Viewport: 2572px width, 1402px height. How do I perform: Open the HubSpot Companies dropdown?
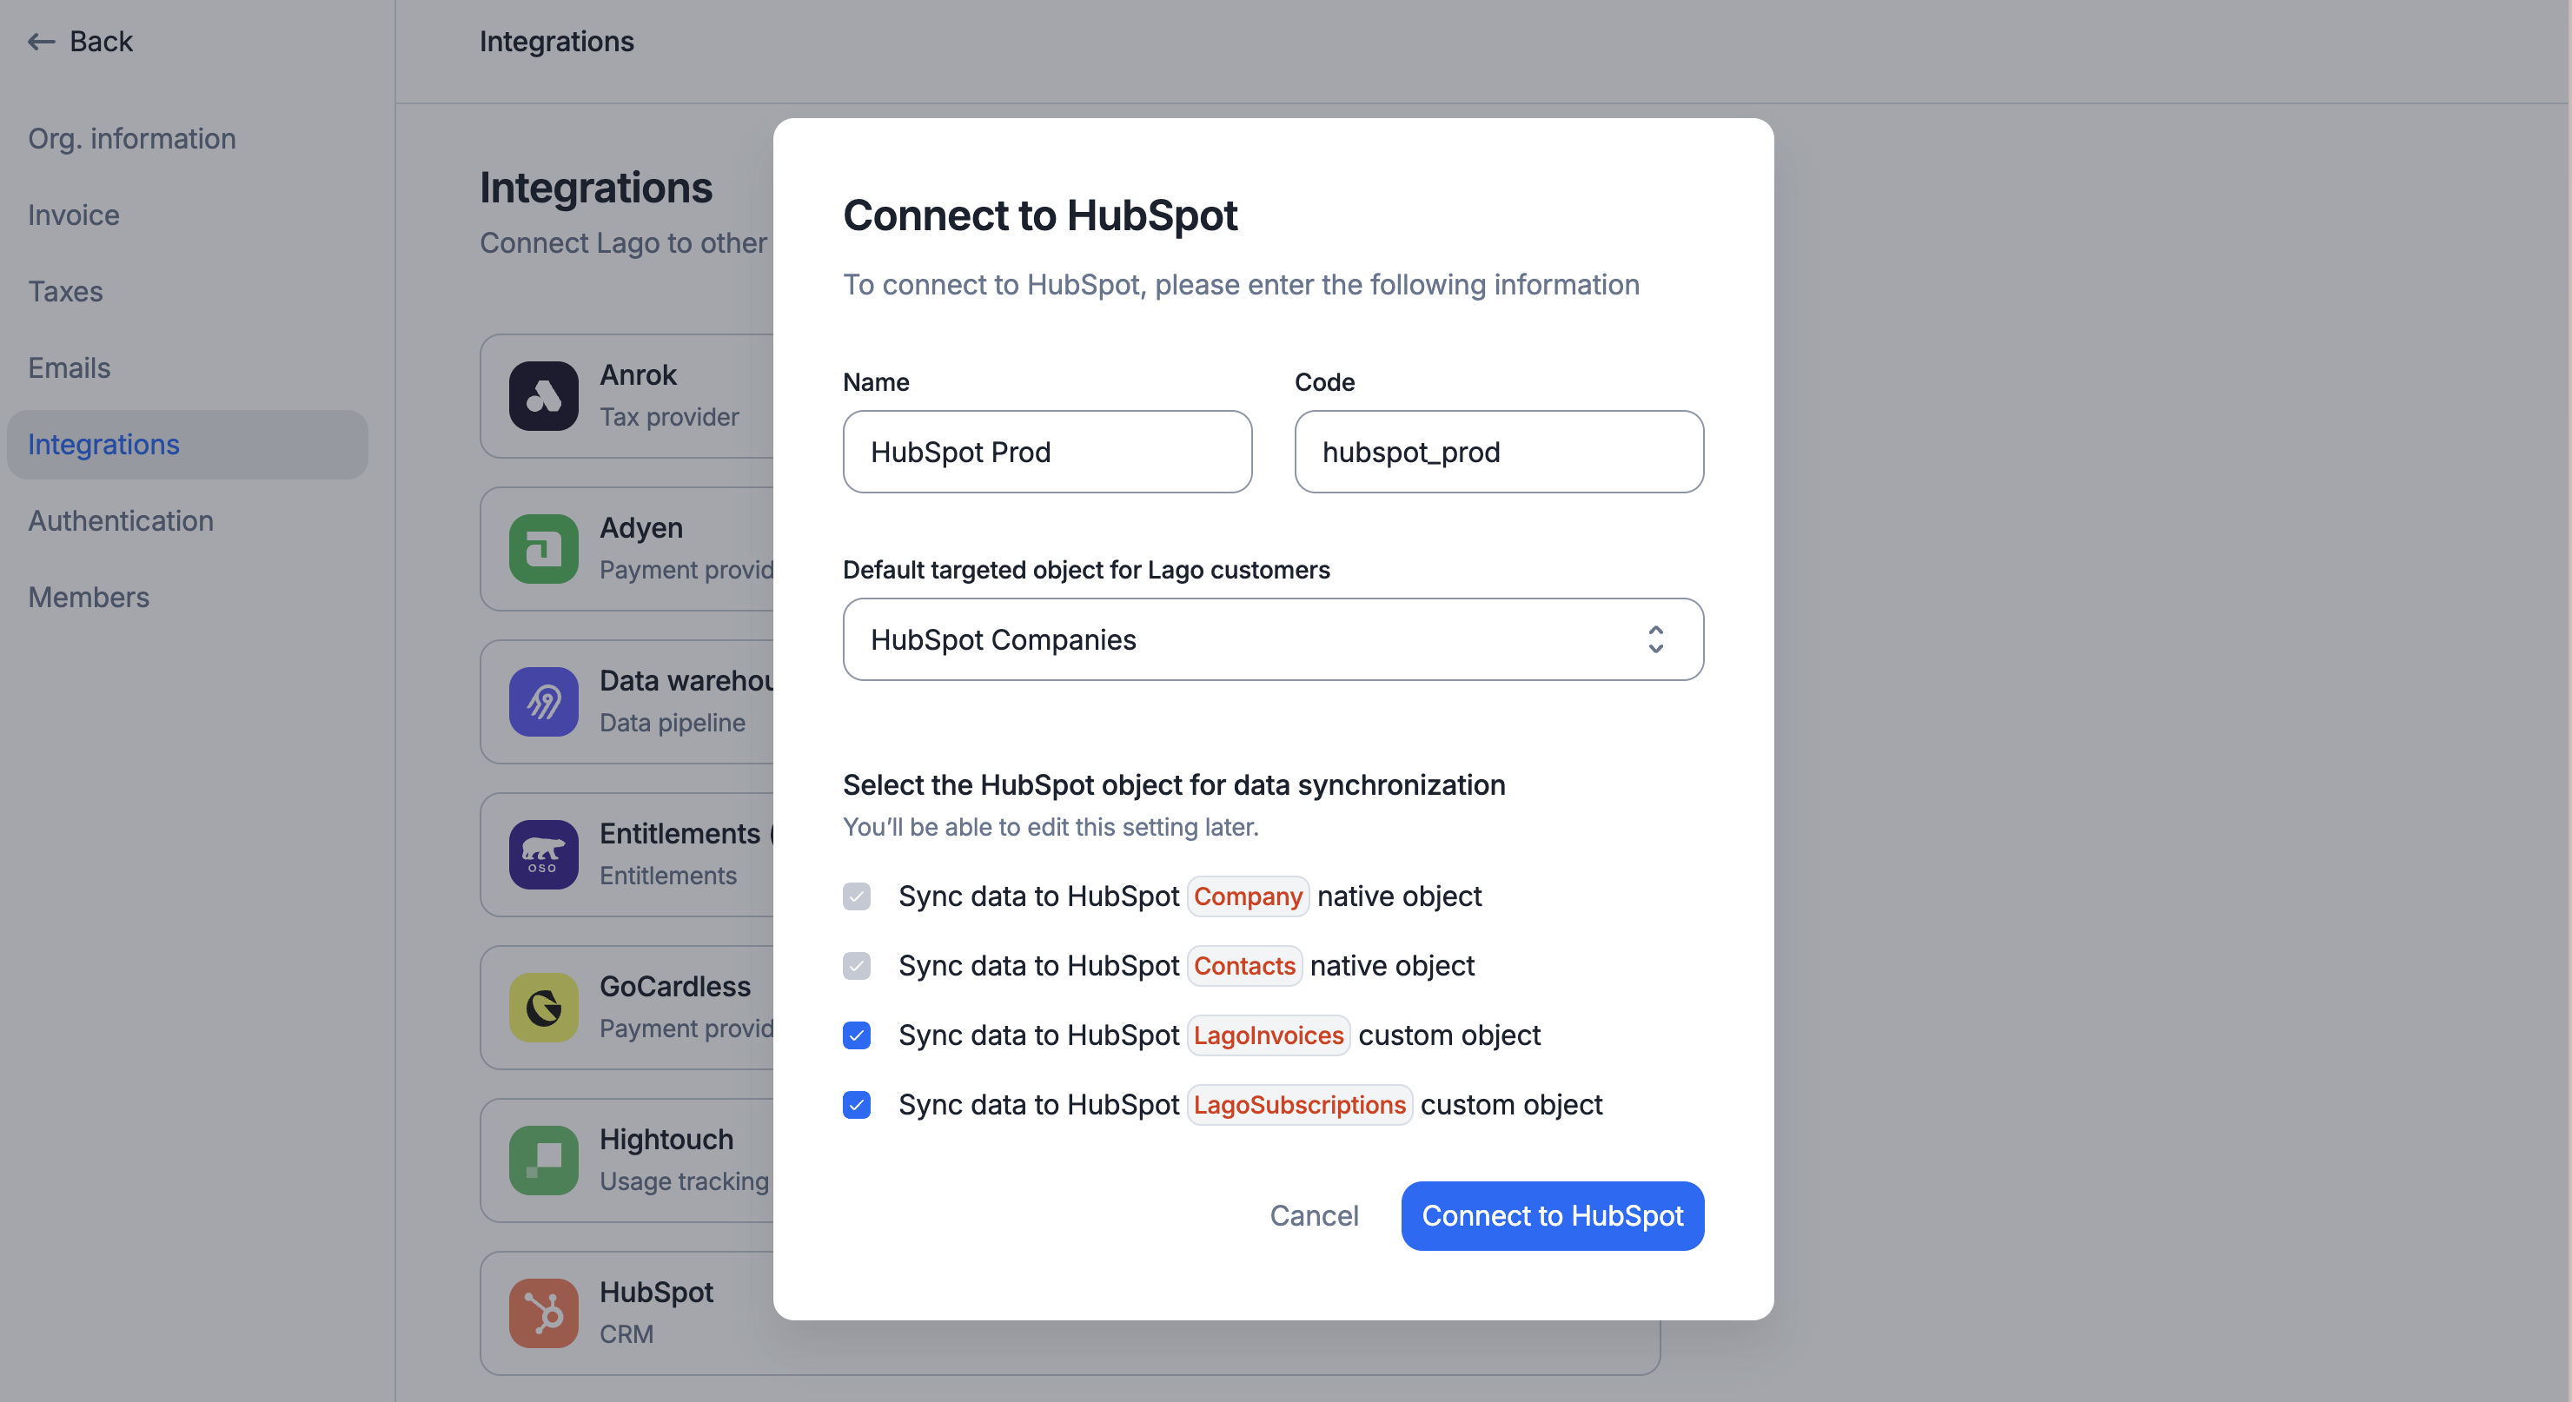1273,639
